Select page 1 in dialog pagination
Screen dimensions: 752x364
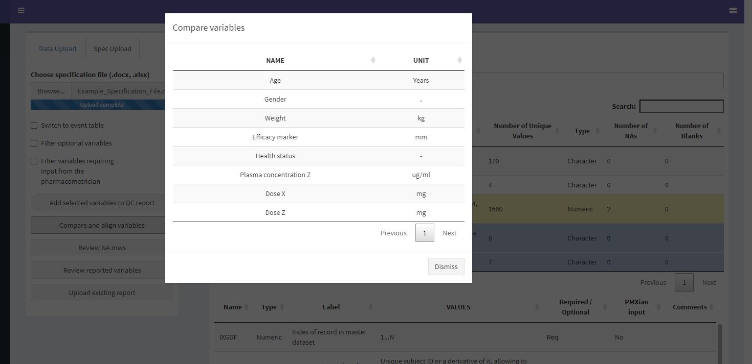coord(425,233)
